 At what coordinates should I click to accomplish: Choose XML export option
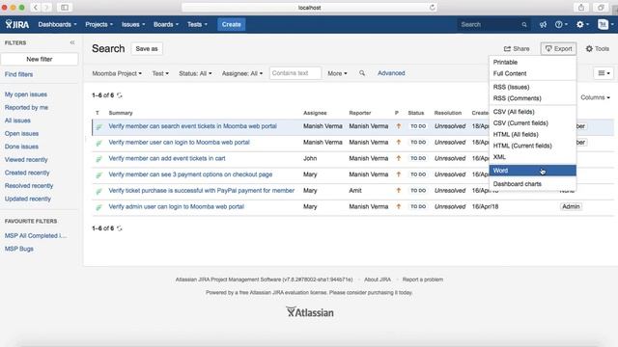532,157
